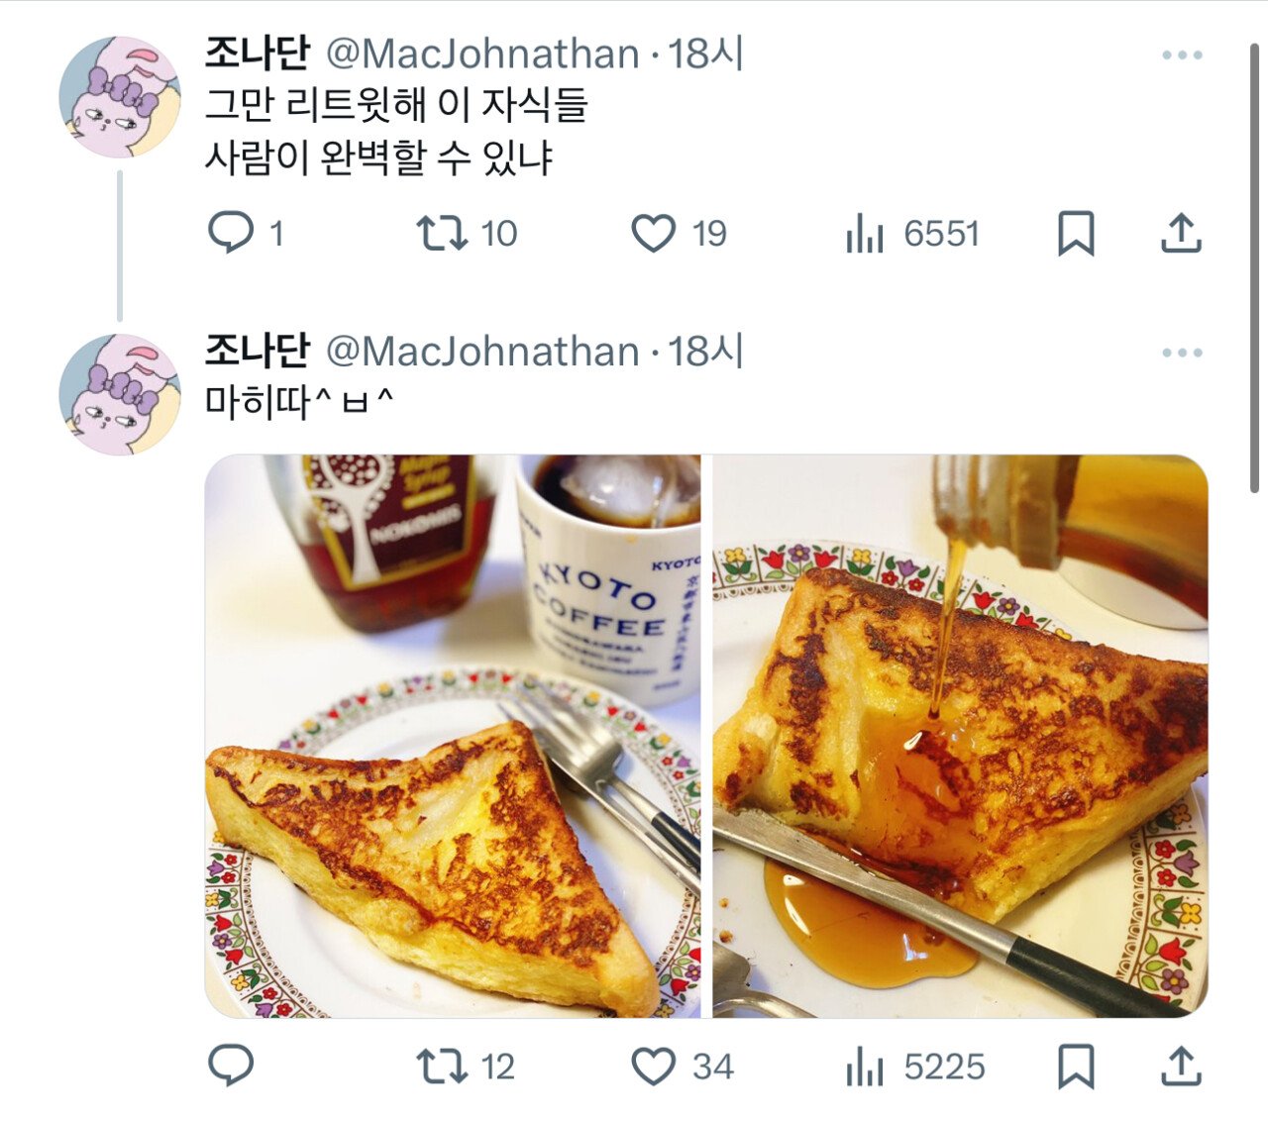Reply to the first tweet

click(x=231, y=234)
